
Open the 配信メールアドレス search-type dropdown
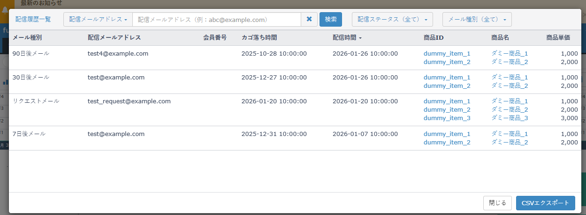click(x=98, y=19)
